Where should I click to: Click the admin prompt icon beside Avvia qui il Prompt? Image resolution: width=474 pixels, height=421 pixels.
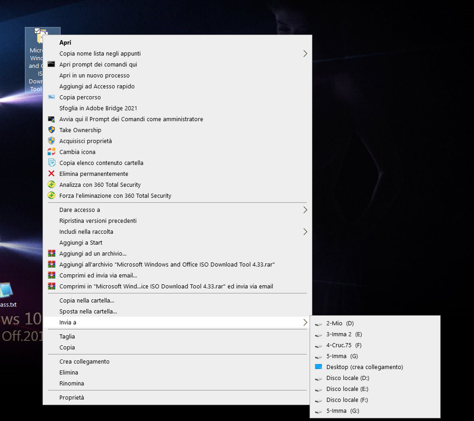[51, 119]
